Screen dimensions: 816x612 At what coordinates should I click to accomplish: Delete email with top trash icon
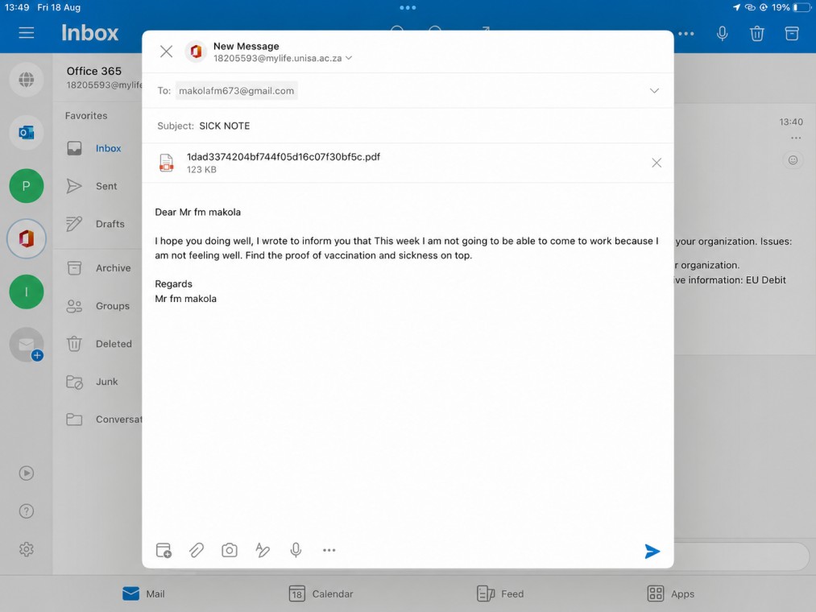point(756,33)
